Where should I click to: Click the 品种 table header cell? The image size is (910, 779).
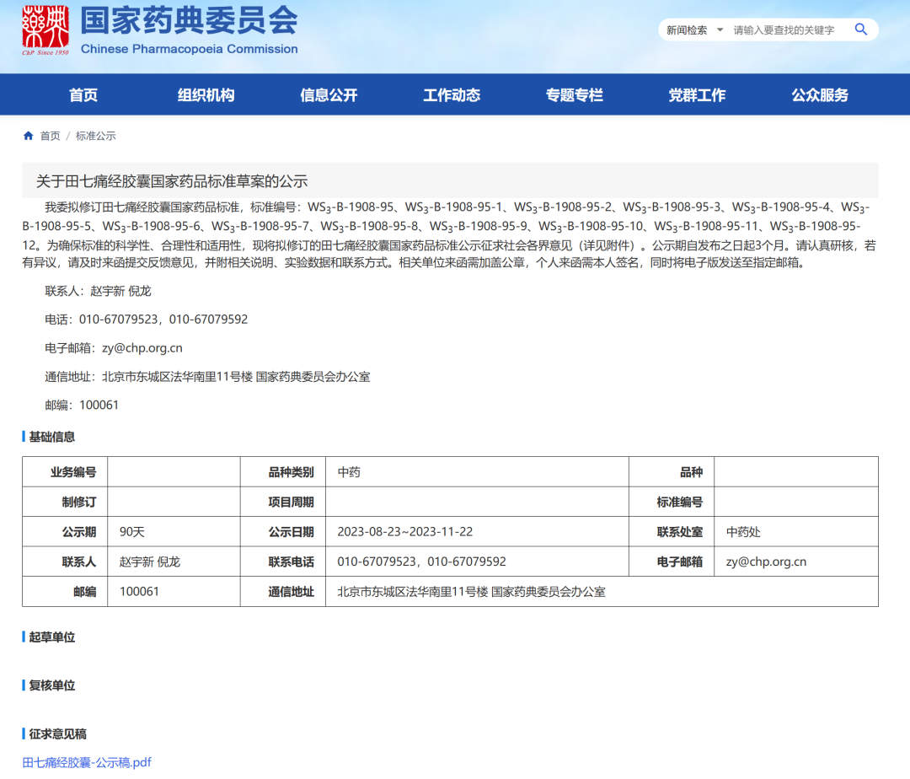672,472
